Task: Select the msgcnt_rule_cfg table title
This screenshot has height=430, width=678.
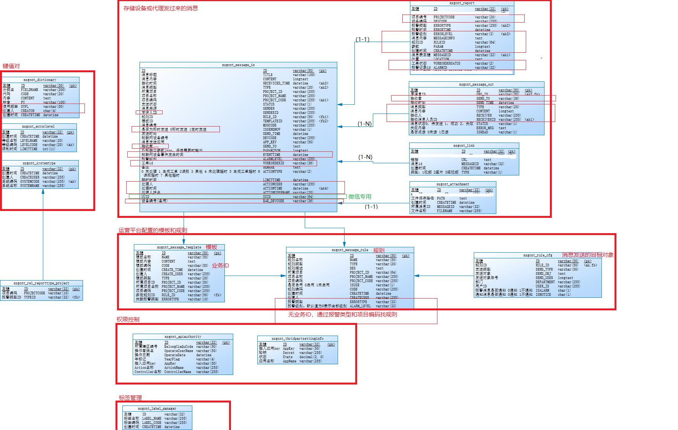Action: coord(538,255)
